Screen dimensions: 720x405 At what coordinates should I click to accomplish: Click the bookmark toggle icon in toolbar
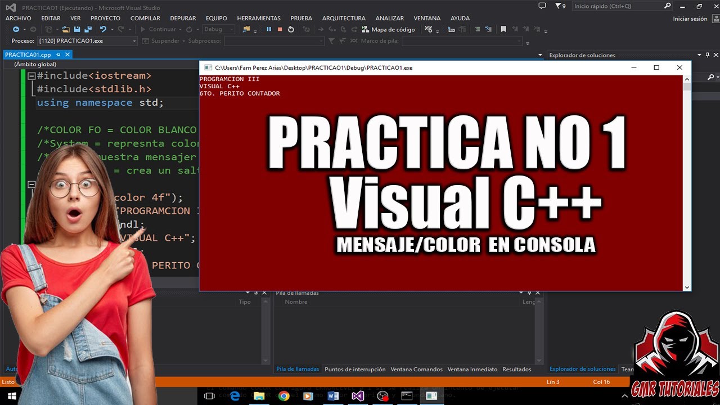503,29
